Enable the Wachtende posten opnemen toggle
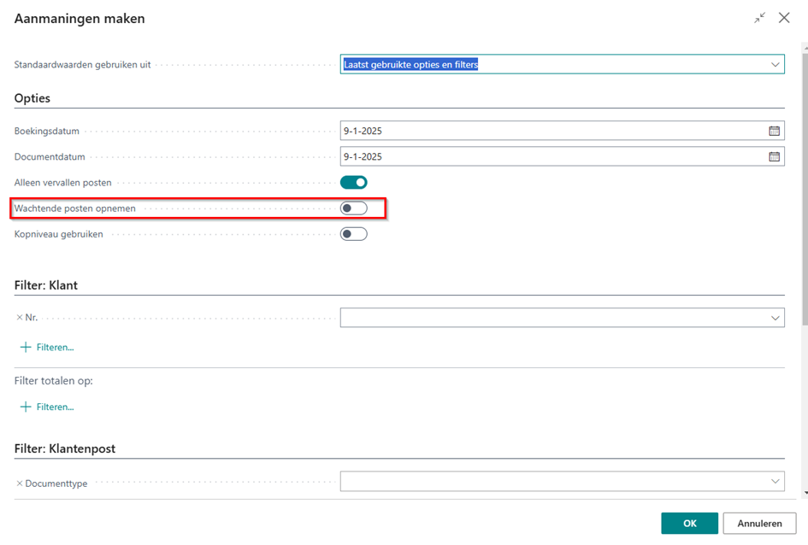 [353, 208]
